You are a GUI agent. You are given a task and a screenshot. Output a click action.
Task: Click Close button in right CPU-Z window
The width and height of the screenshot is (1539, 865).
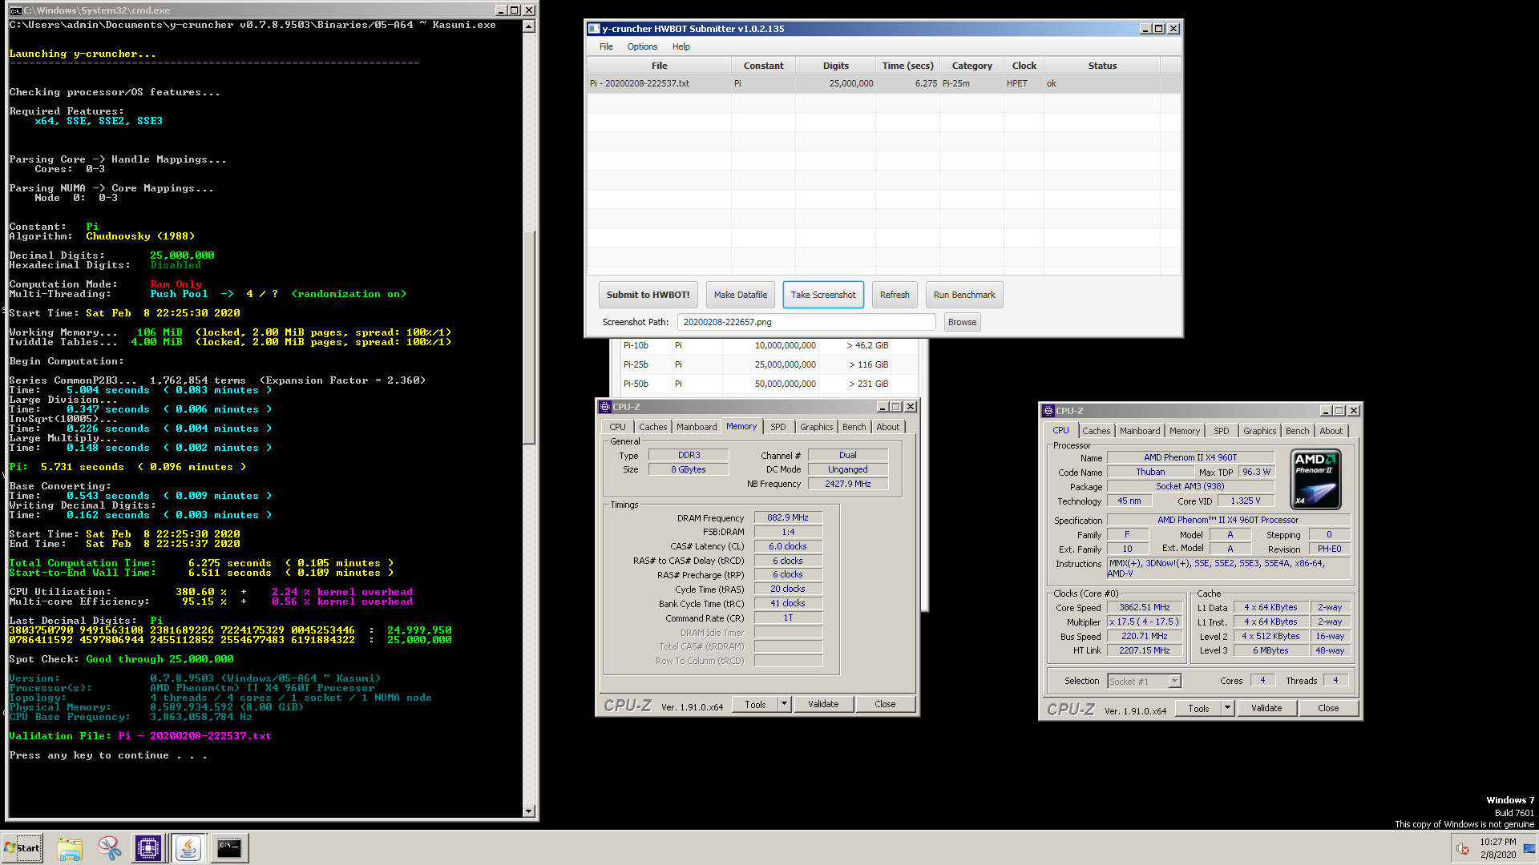1328,708
